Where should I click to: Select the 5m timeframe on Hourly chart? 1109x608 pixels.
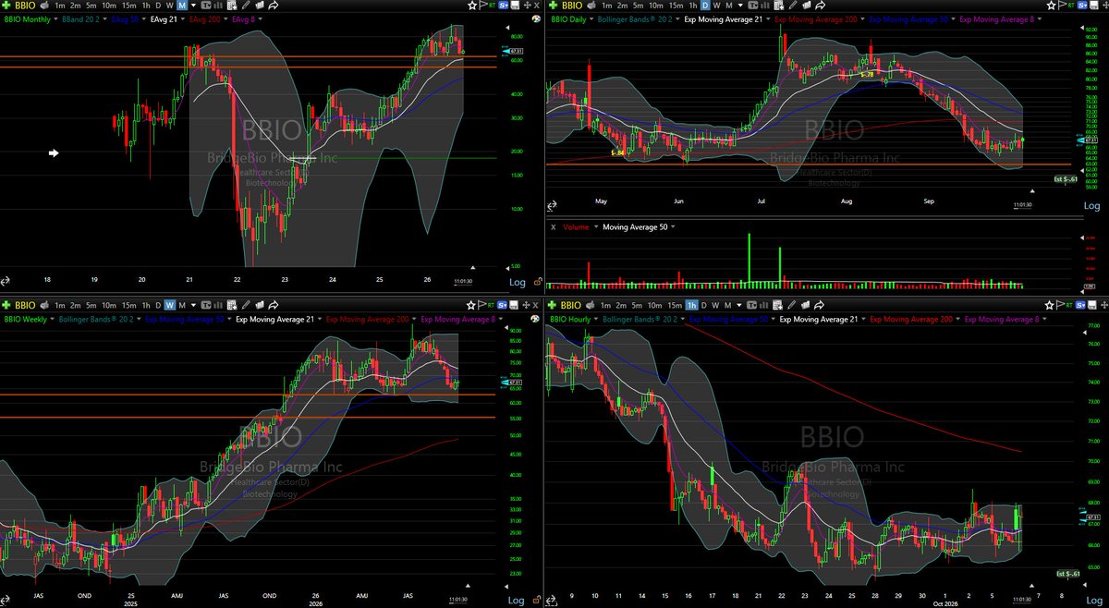point(638,305)
